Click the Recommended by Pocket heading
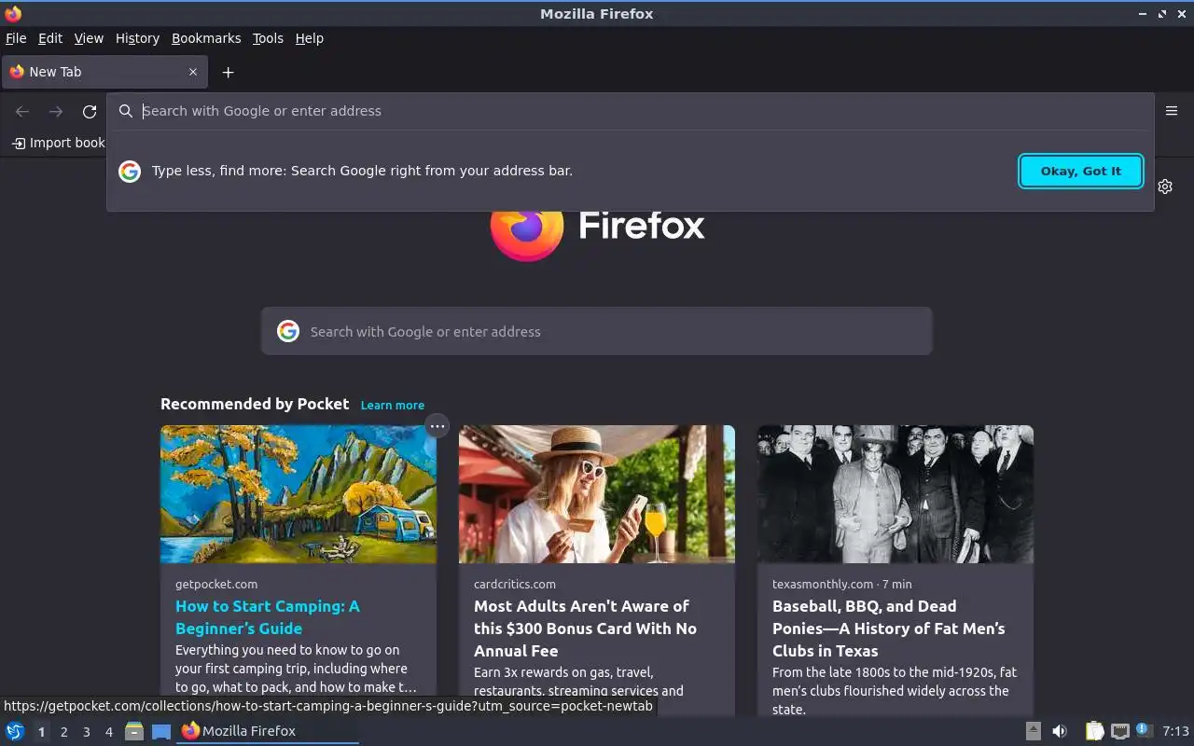The image size is (1194, 746). coord(255,404)
